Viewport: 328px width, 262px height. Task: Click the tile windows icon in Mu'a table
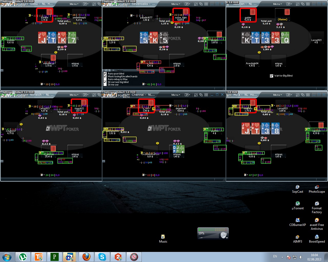pyautogui.click(x=308, y=95)
